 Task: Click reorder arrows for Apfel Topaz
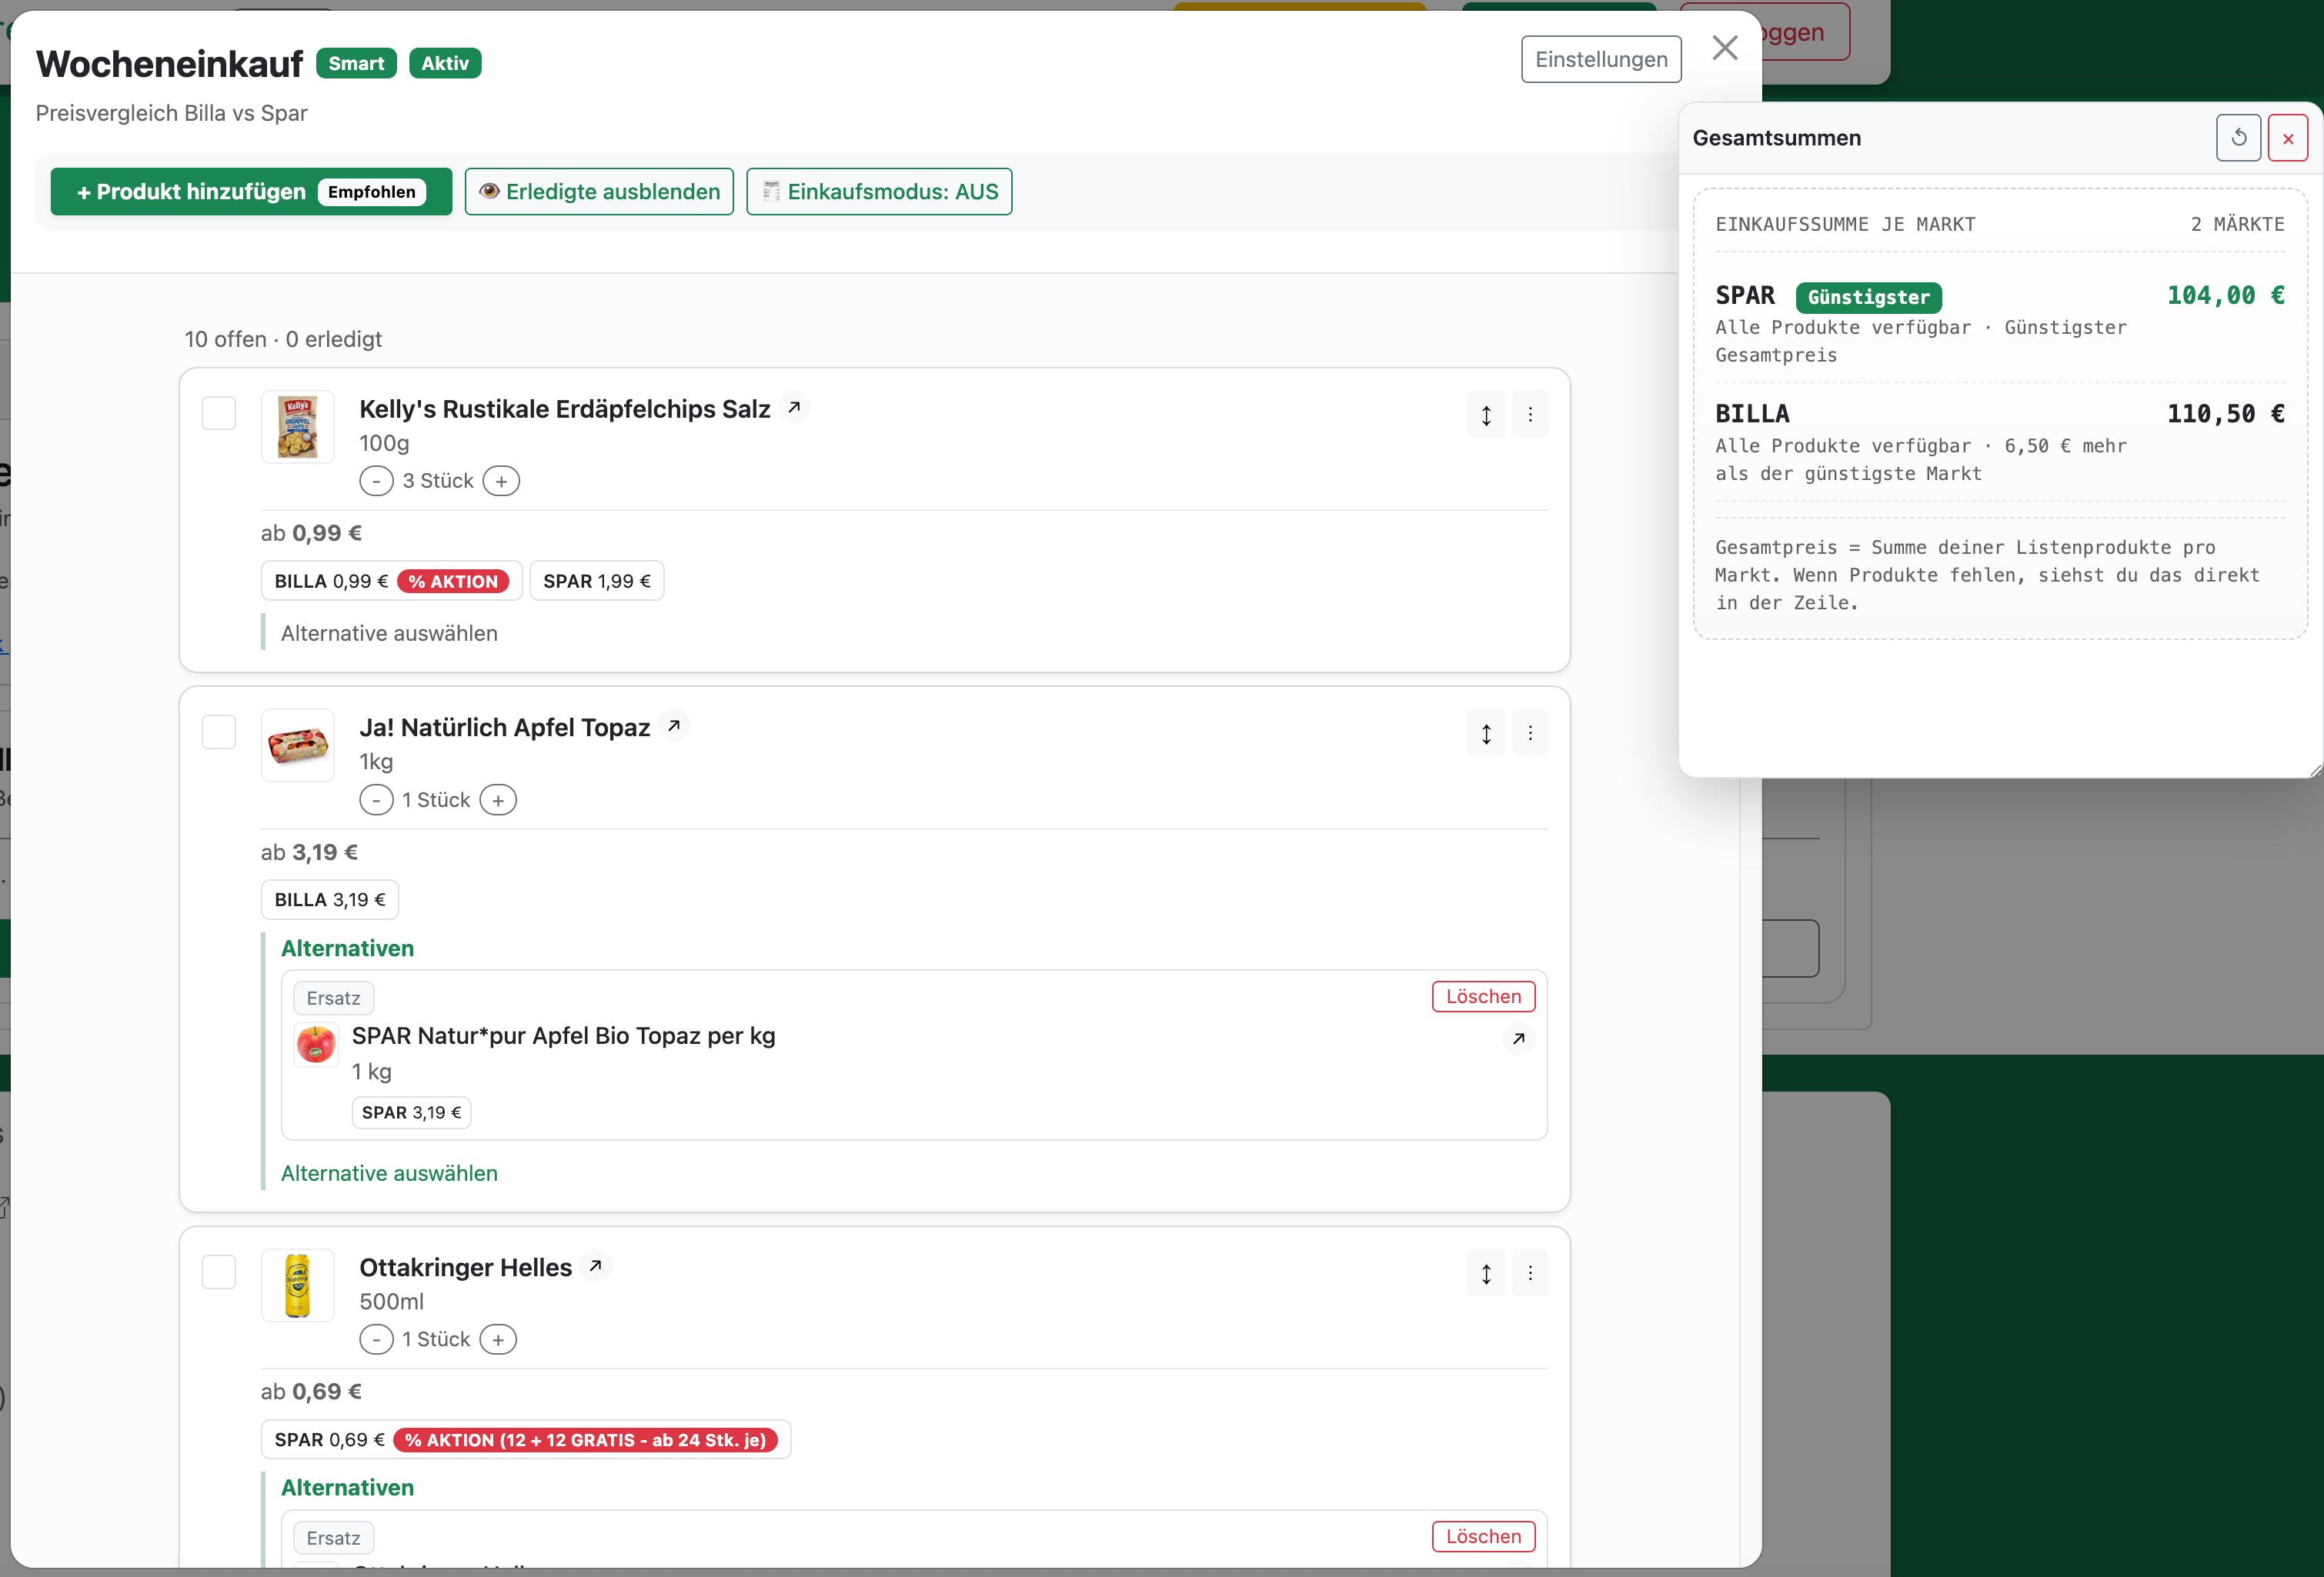[1486, 734]
